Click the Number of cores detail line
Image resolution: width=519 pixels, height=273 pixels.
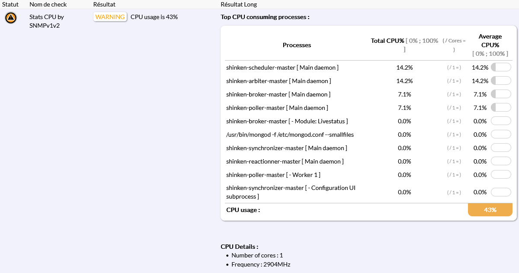point(257,255)
